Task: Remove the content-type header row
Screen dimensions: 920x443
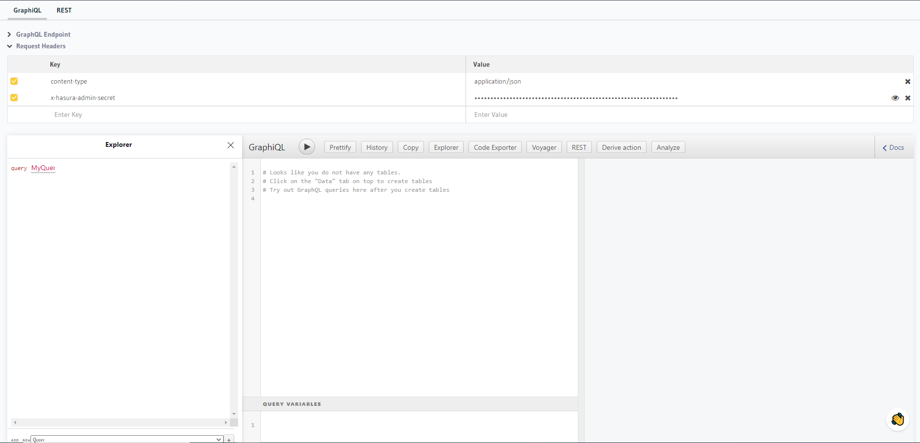Action: 908,82
